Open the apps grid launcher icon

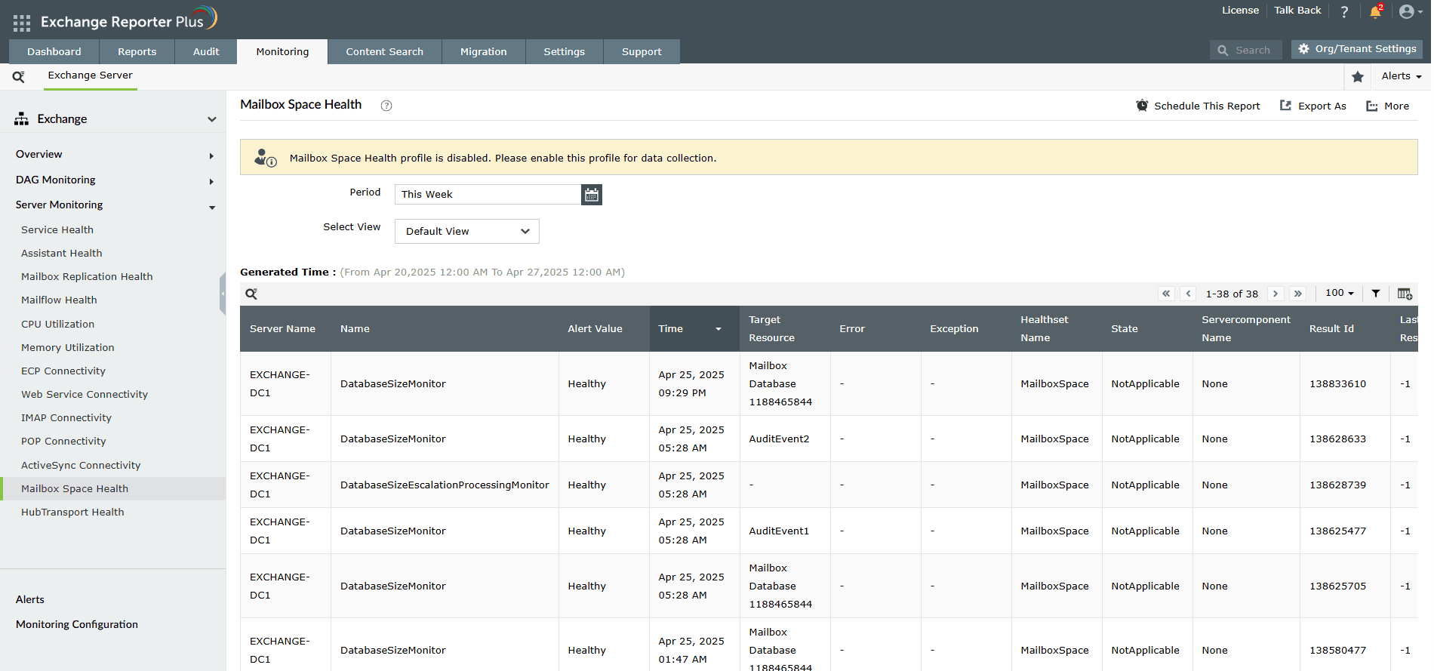pos(22,23)
